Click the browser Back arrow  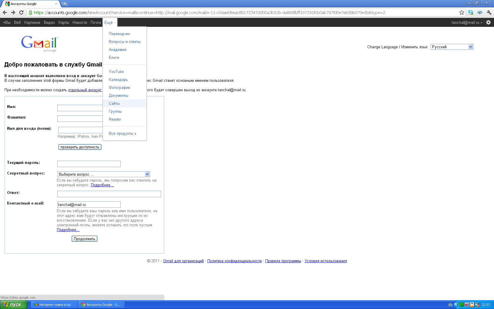(x=5, y=12)
